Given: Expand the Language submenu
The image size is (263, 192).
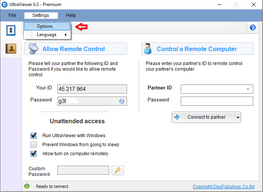Looking at the screenshot, I should click(x=47, y=35).
